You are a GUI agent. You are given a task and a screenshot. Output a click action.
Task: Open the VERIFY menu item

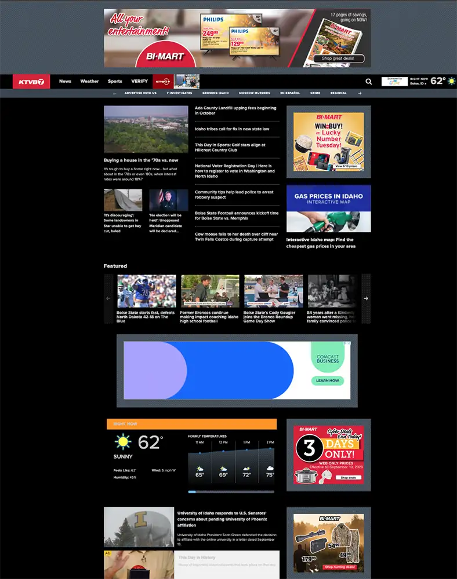[x=139, y=81]
